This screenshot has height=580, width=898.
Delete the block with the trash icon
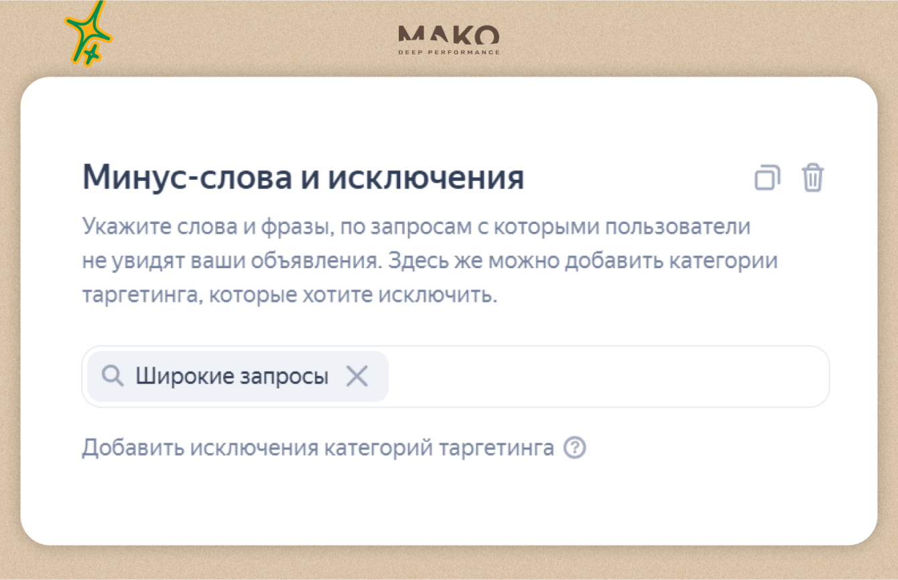tap(812, 178)
